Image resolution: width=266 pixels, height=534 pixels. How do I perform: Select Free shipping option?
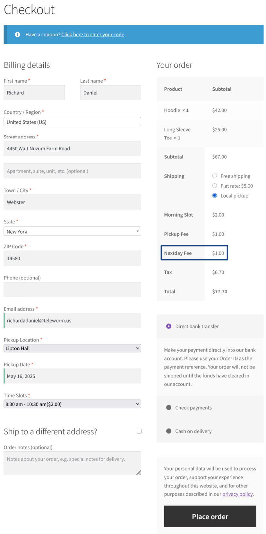coord(215,176)
